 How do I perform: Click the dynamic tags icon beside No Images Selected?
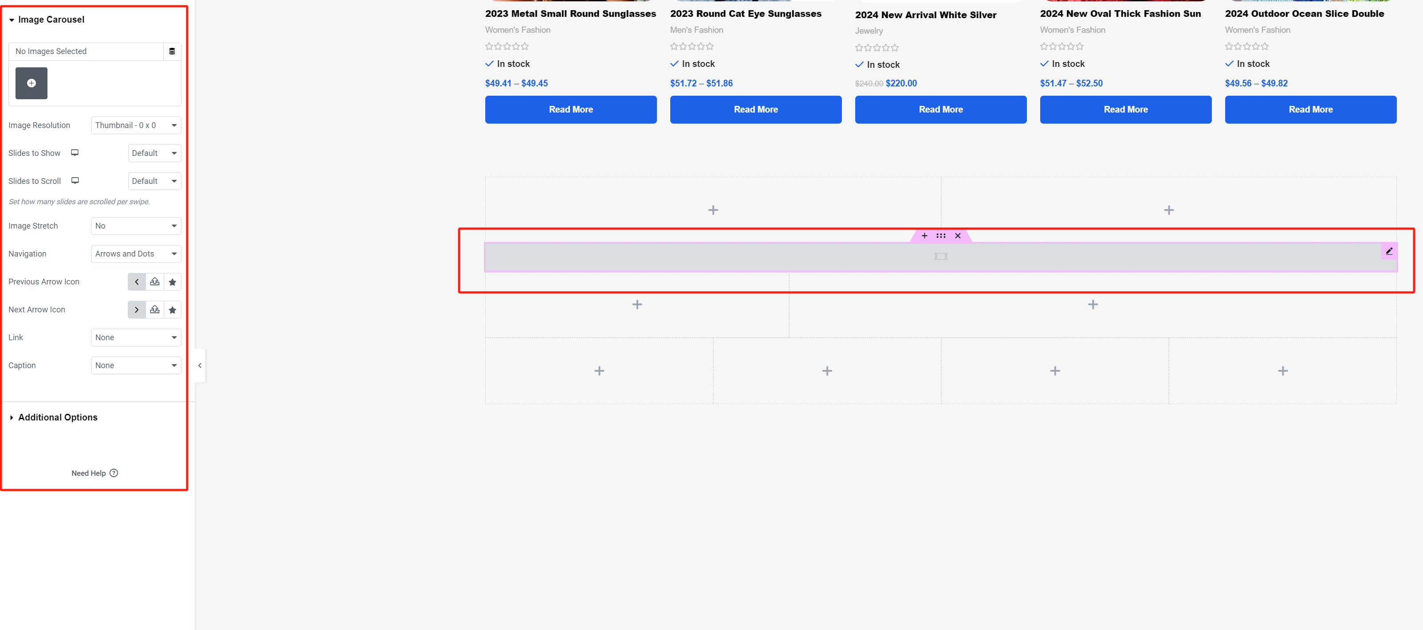[172, 51]
